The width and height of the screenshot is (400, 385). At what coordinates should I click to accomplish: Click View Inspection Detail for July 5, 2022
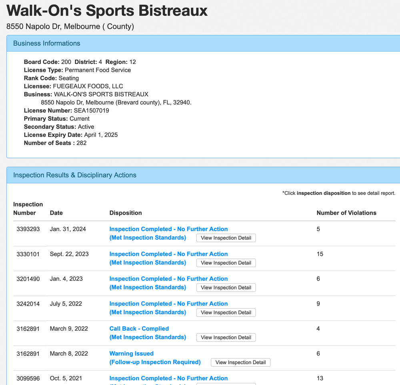click(226, 313)
